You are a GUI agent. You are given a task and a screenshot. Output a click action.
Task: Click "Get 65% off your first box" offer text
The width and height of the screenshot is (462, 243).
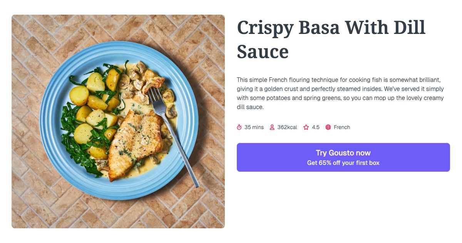tap(343, 162)
